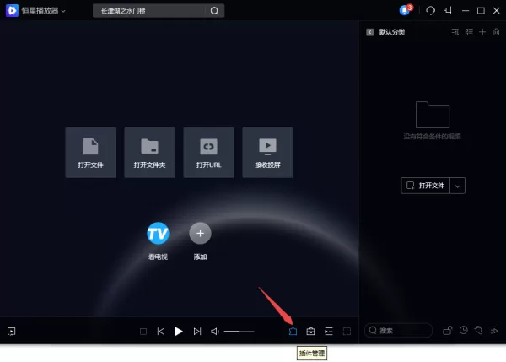Screen dimensions: 506x362
Task: Click the stop playback button
Action: [143, 332]
